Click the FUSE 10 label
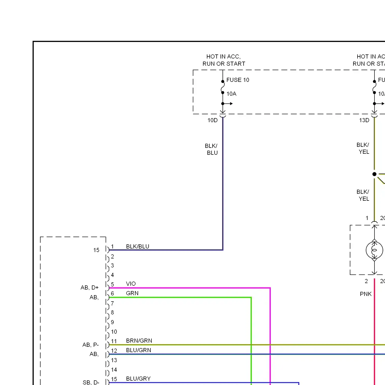The image size is (385, 385). (238, 80)
